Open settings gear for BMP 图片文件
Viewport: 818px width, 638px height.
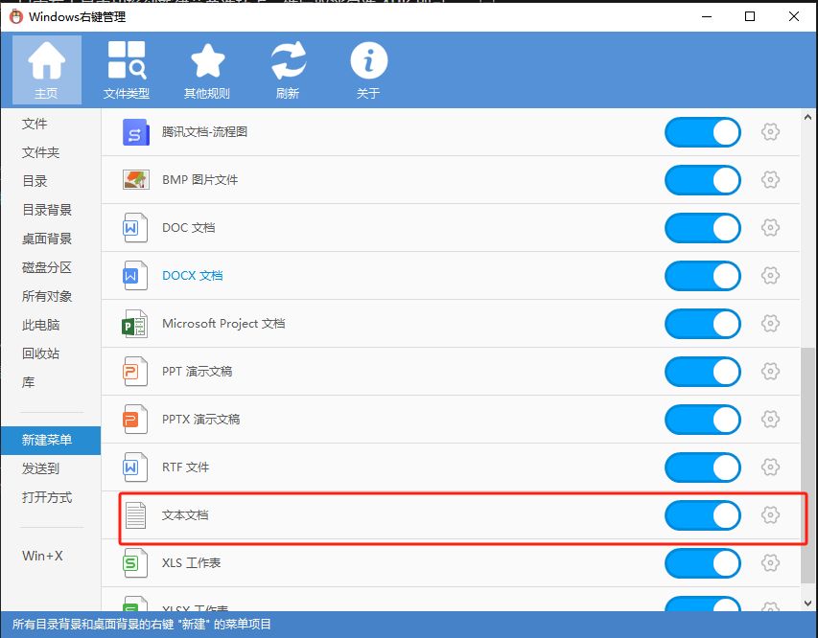tap(769, 180)
